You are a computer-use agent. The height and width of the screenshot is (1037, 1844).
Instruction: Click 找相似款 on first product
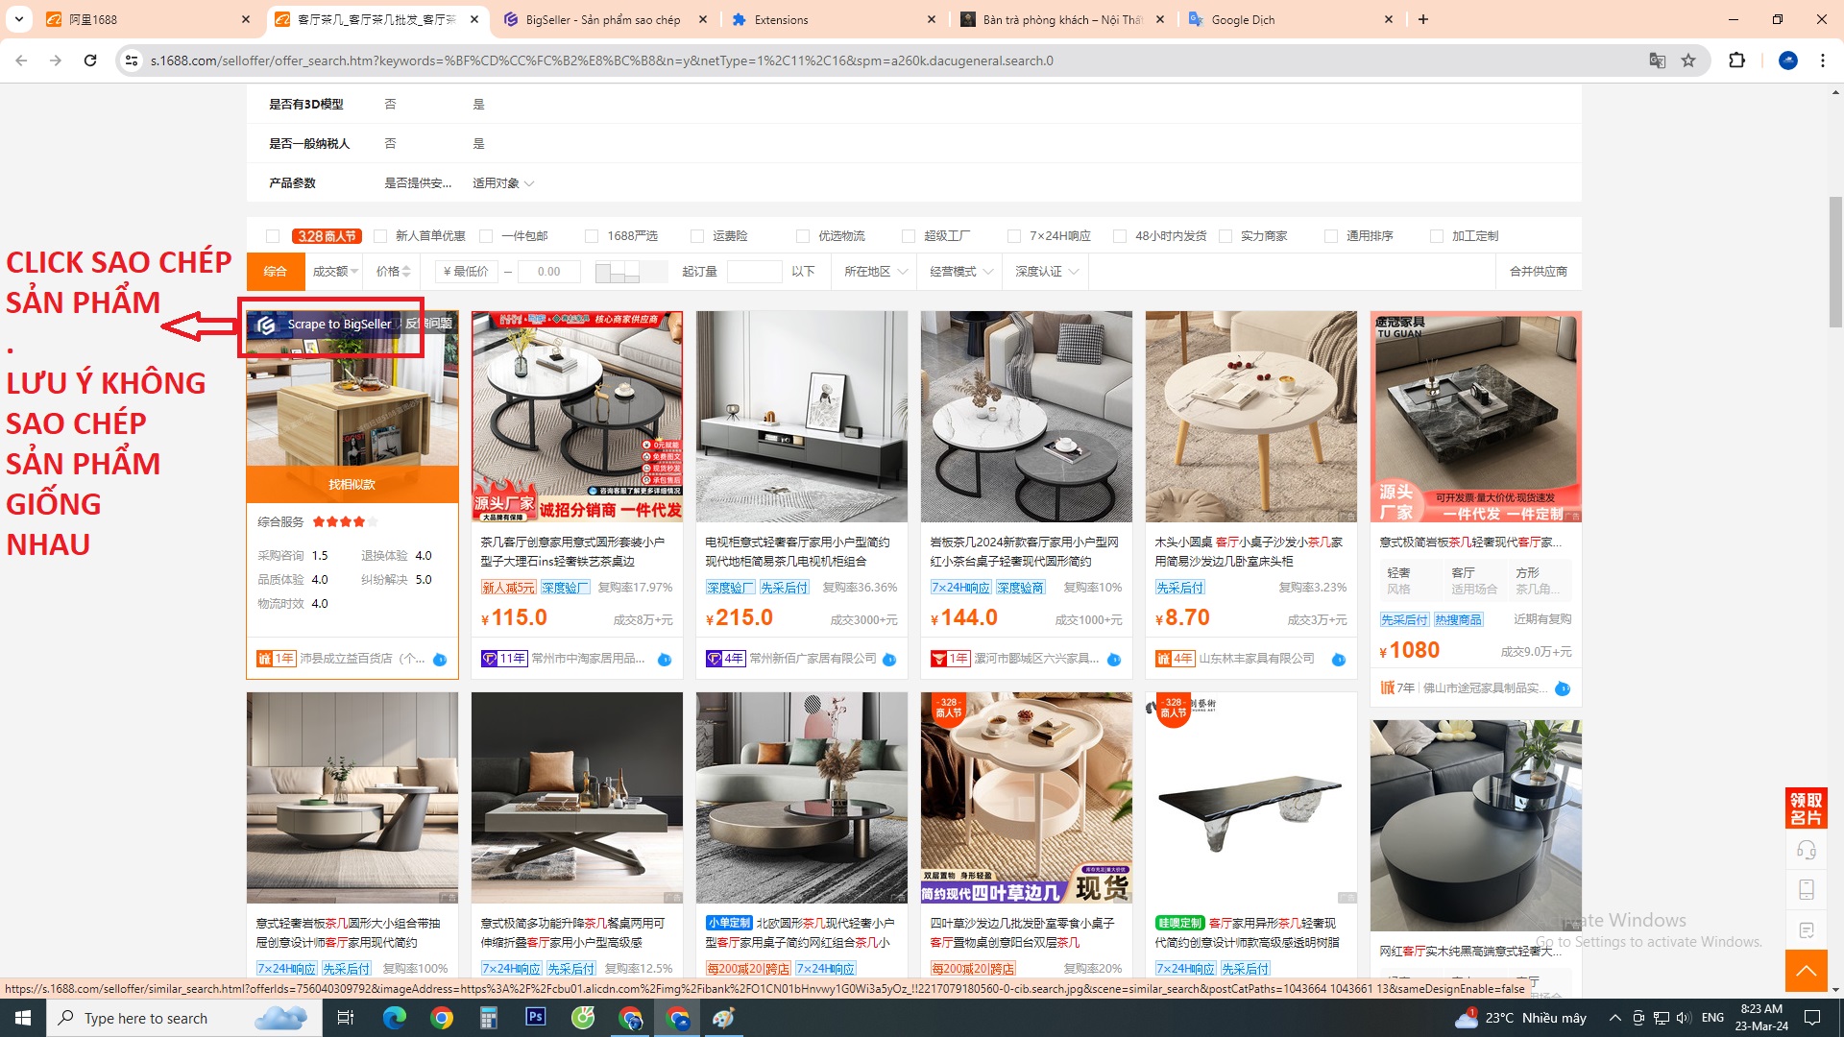pos(352,485)
